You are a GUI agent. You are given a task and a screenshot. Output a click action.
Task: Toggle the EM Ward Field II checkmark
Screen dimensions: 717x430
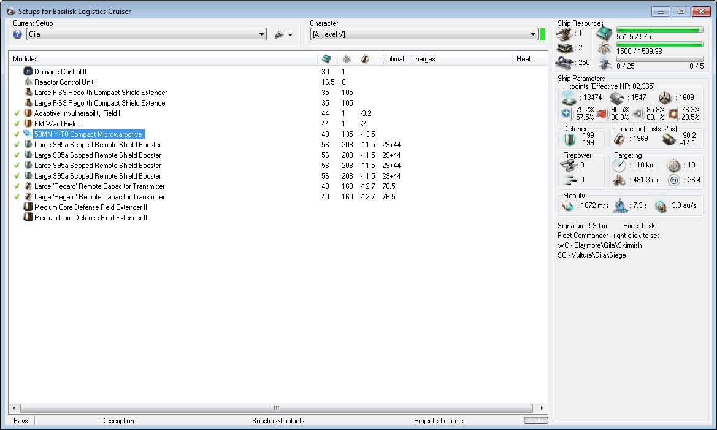click(x=17, y=123)
